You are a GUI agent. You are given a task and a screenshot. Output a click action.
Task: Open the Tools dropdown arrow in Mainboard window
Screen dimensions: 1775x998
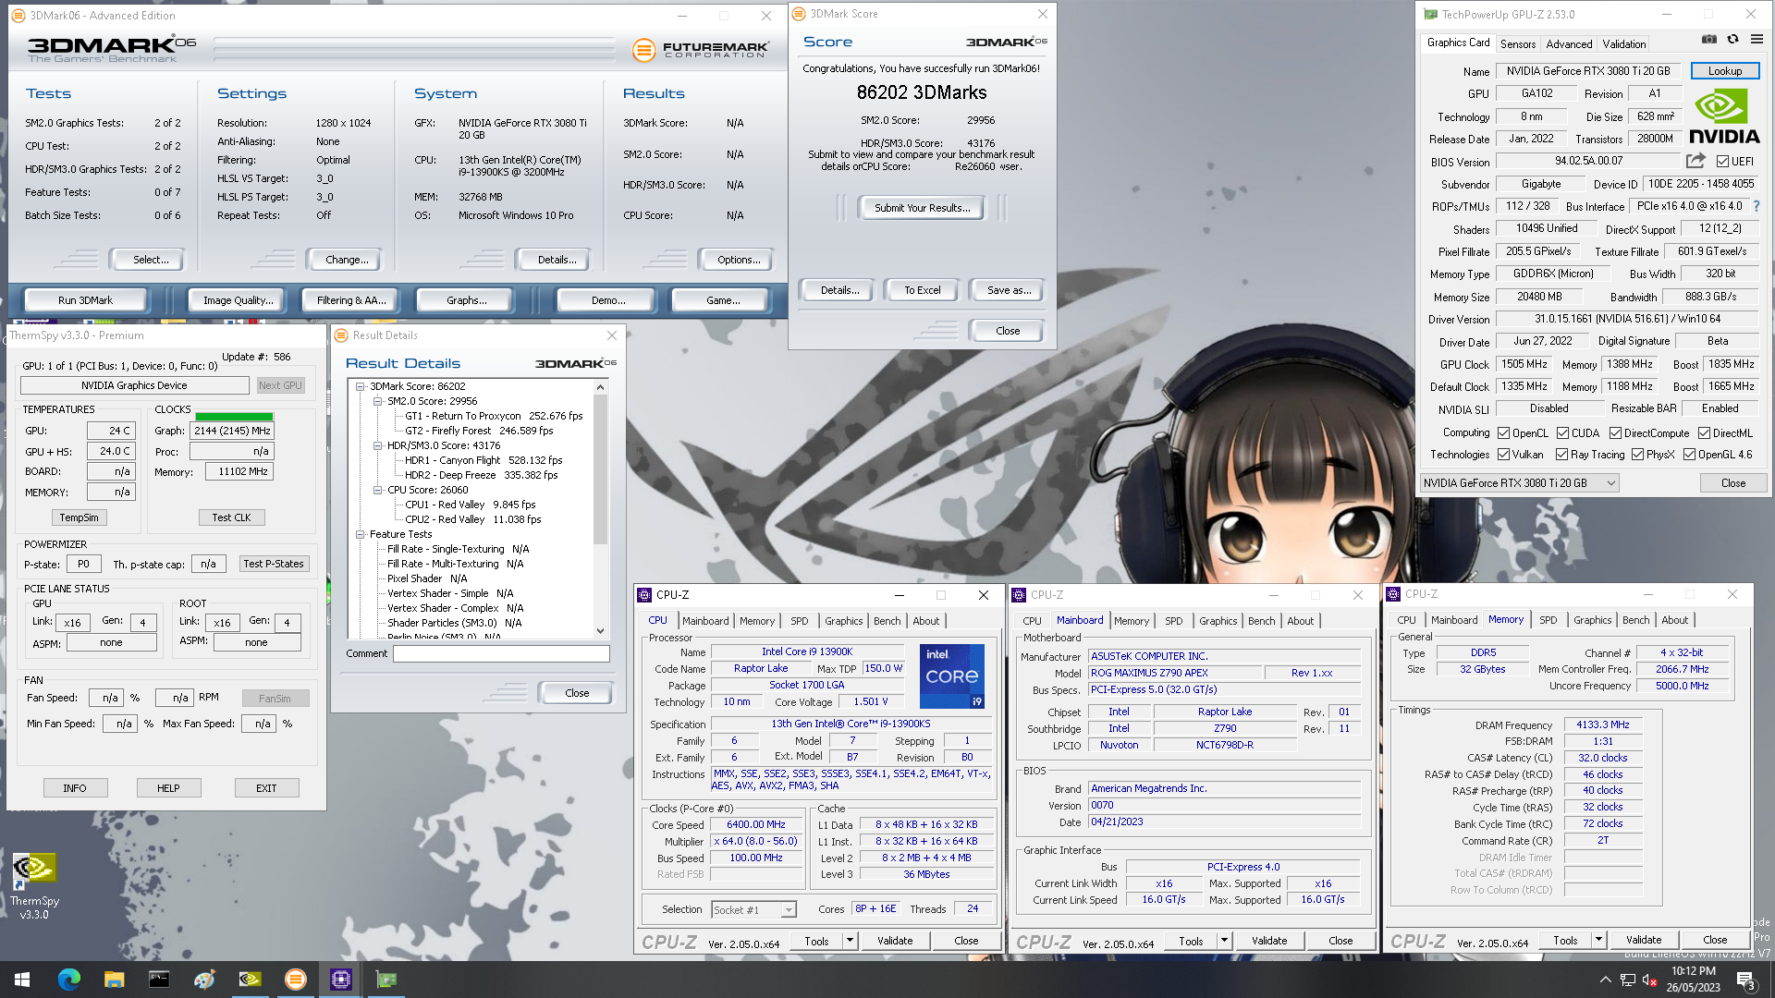pos(1224,941)
